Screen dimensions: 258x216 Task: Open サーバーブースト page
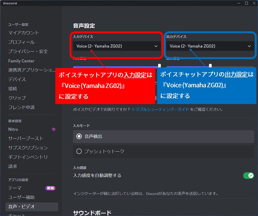point(26,138)
